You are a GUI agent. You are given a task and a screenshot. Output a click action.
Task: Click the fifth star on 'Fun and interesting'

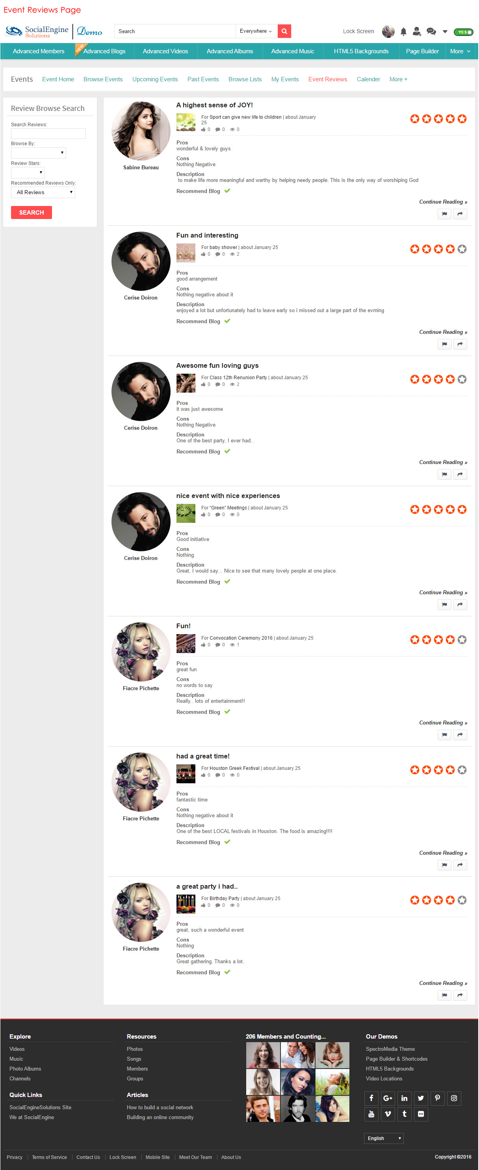click(x=462, y=249)
